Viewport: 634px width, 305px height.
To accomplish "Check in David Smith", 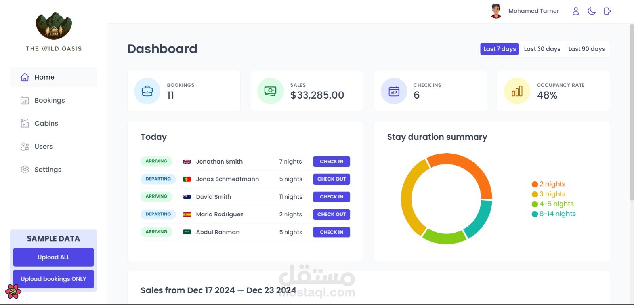I will coord(332,197).
